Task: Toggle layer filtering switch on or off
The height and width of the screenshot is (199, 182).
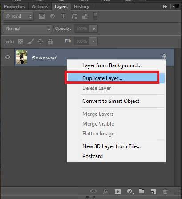Action: (x=95, y=16)
